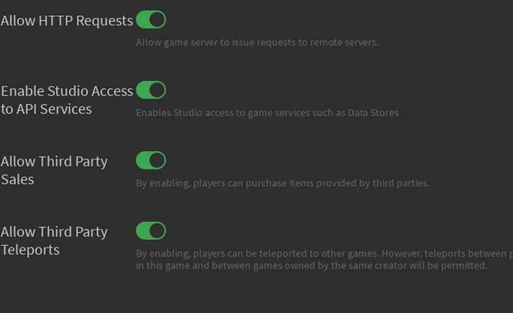Disable the Allow HTTP Requests toggle
Image resolution: width=513 pixels, height=313 pixels.
(x=151, y=19)
